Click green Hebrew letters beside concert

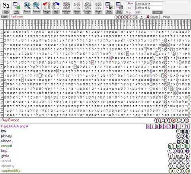tap(179, 146)
